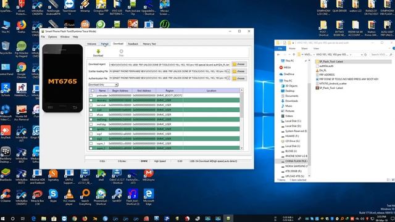Select the Recycle Bin desktop icon

tap(6, 48)
